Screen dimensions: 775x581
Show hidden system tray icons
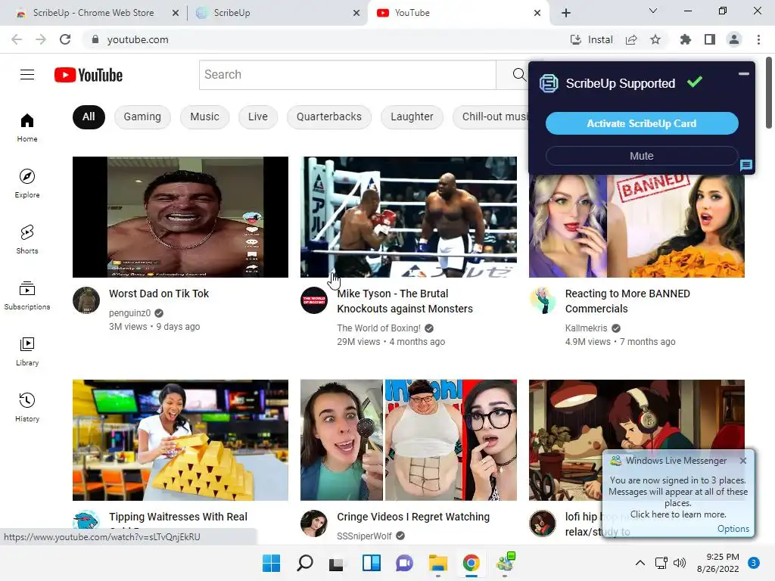[640, 563]
